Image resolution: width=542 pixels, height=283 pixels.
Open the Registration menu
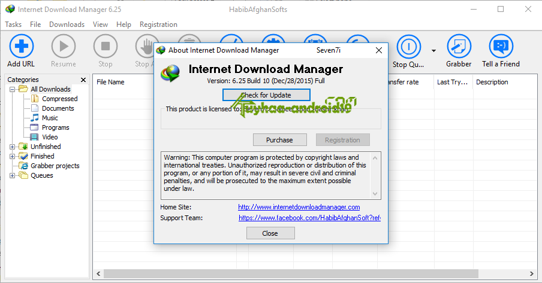(158, 25)
